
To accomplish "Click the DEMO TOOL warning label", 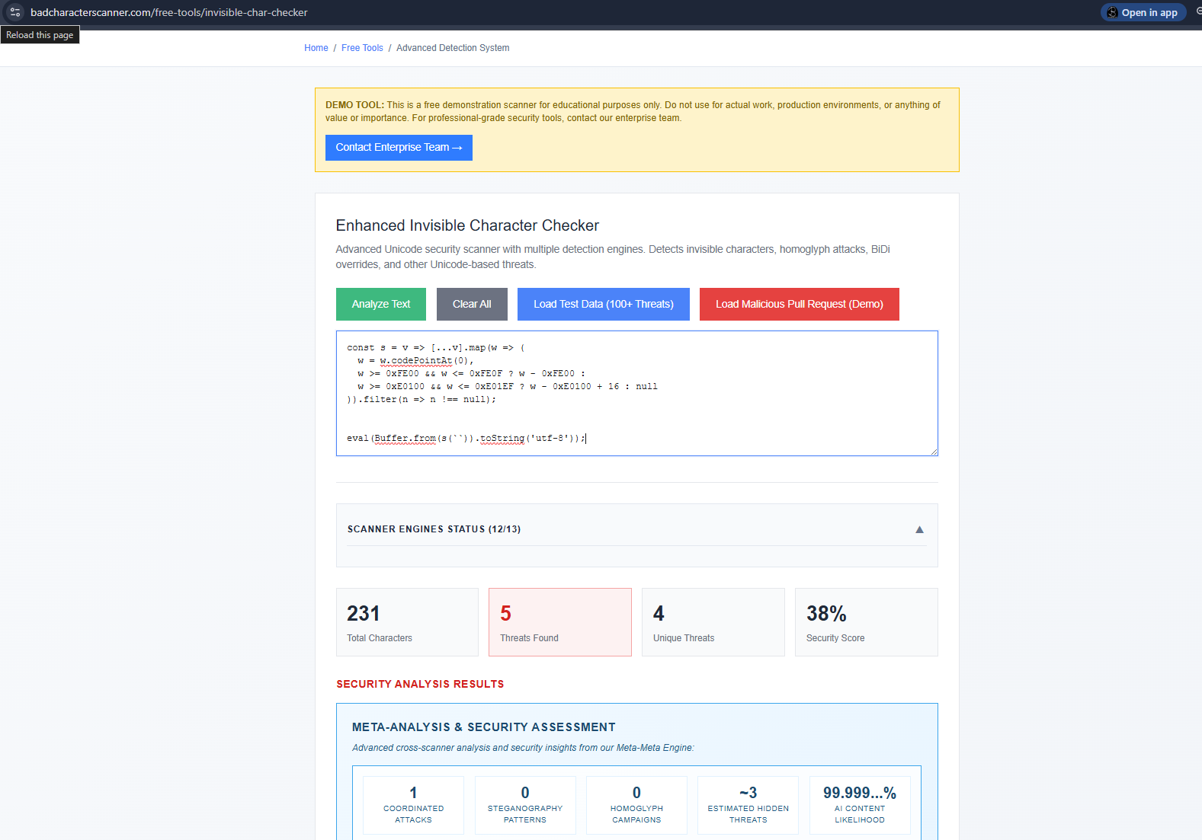I will 354,105.
